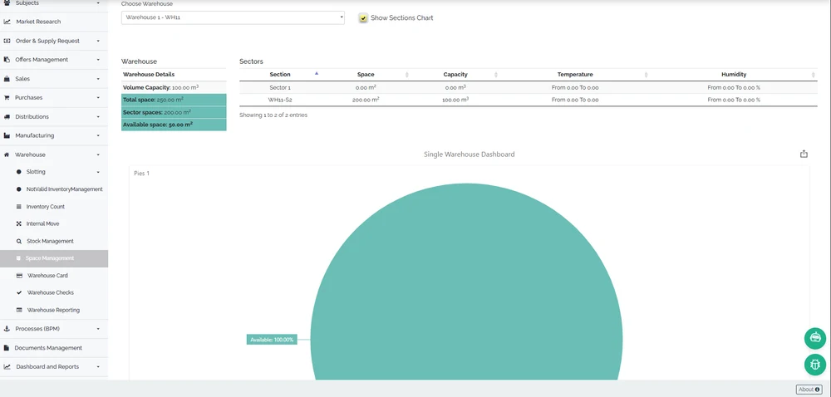Go to Warehouse Reporting
831x397 pixels.
coord(54,310)
